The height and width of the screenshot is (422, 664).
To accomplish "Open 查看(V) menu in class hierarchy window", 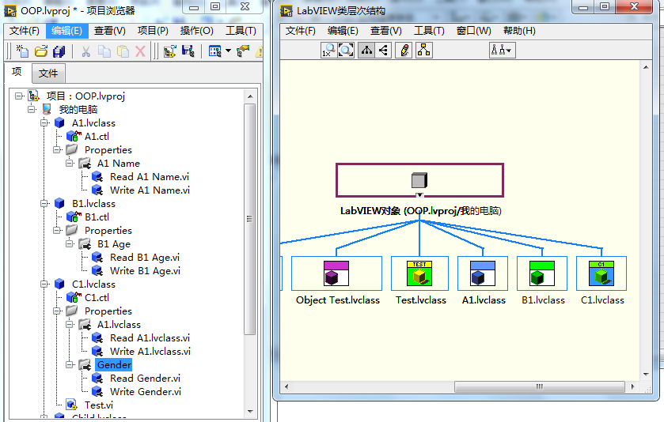I will click(x=385, y=31).
